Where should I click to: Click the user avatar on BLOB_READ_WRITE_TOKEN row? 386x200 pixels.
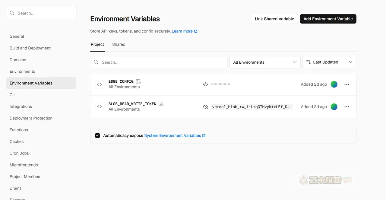334,107
